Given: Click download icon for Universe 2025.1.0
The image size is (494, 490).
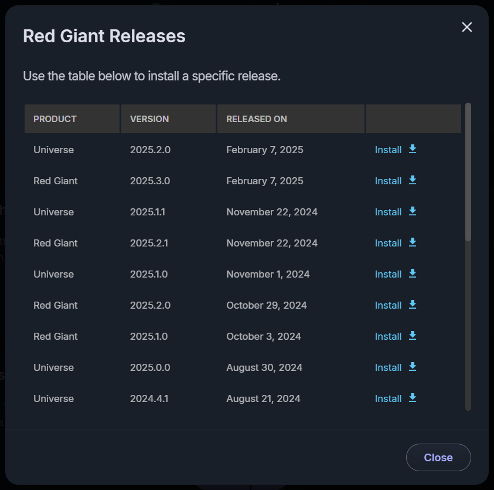Looking at the screenshot, I should tap(413, 273).
